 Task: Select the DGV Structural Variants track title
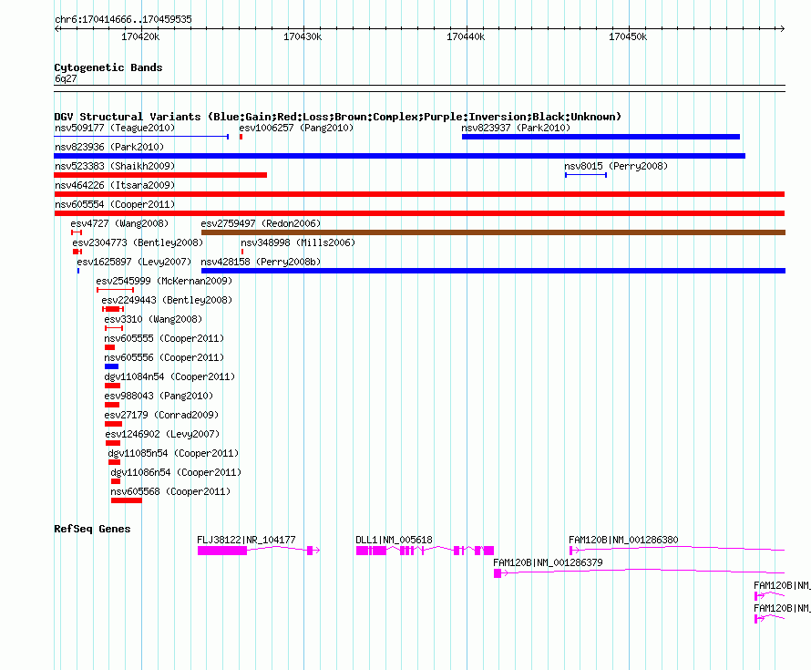tap(338, 117)
